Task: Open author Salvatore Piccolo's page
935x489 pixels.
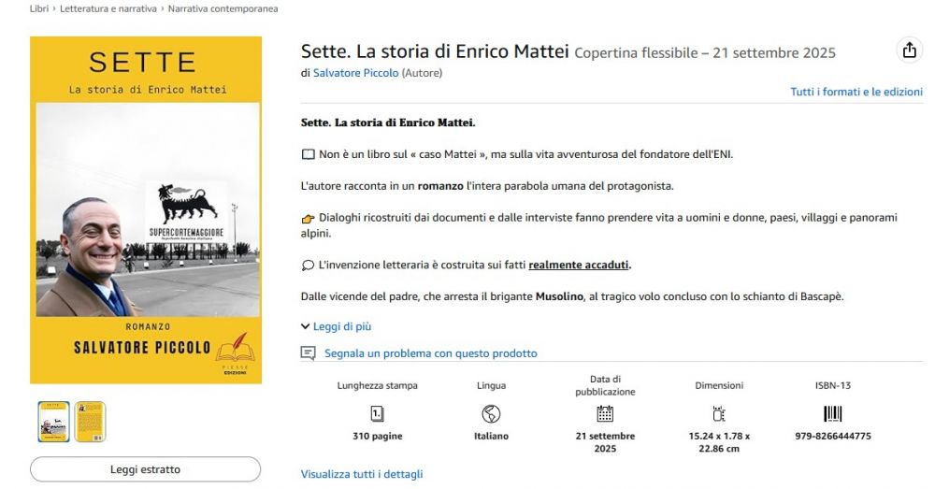Action: coord(355,72)
